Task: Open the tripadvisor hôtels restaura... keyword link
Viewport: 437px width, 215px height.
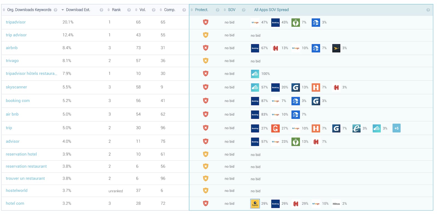Action: point(31,73)
